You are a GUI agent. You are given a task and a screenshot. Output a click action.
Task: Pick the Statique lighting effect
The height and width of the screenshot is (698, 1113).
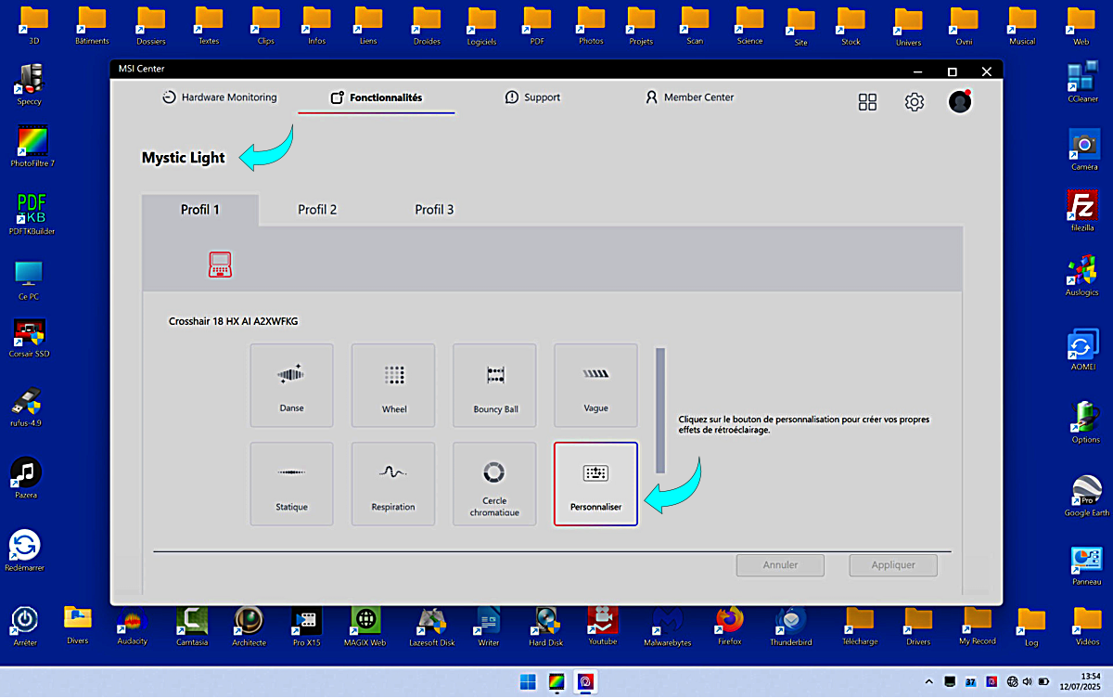pos(291,484)
